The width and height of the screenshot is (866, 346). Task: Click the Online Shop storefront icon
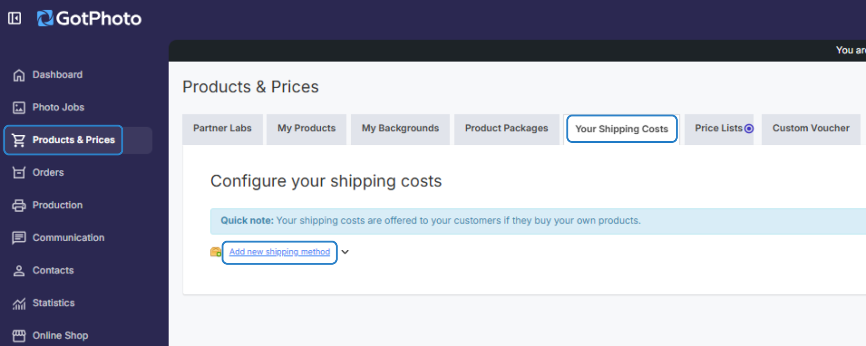coord(19,335)
